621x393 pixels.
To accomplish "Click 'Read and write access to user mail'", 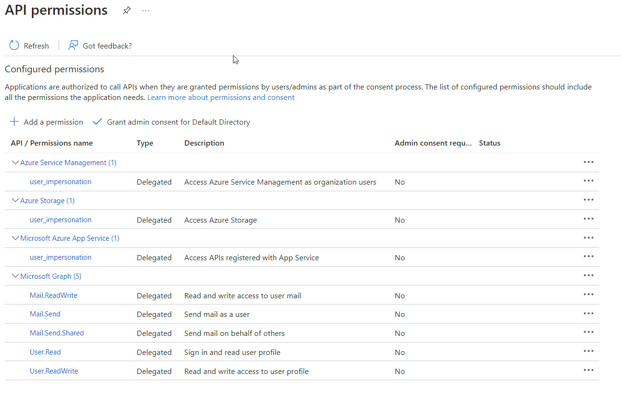I will (243, 296).
